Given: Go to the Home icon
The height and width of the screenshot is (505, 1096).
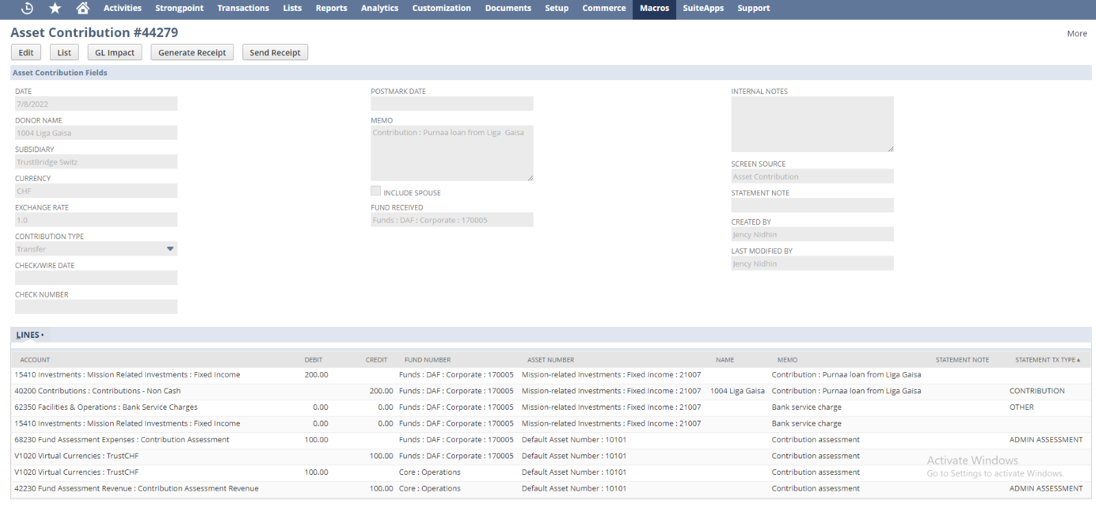Looking at the screenshot, I should click(83, 8).
